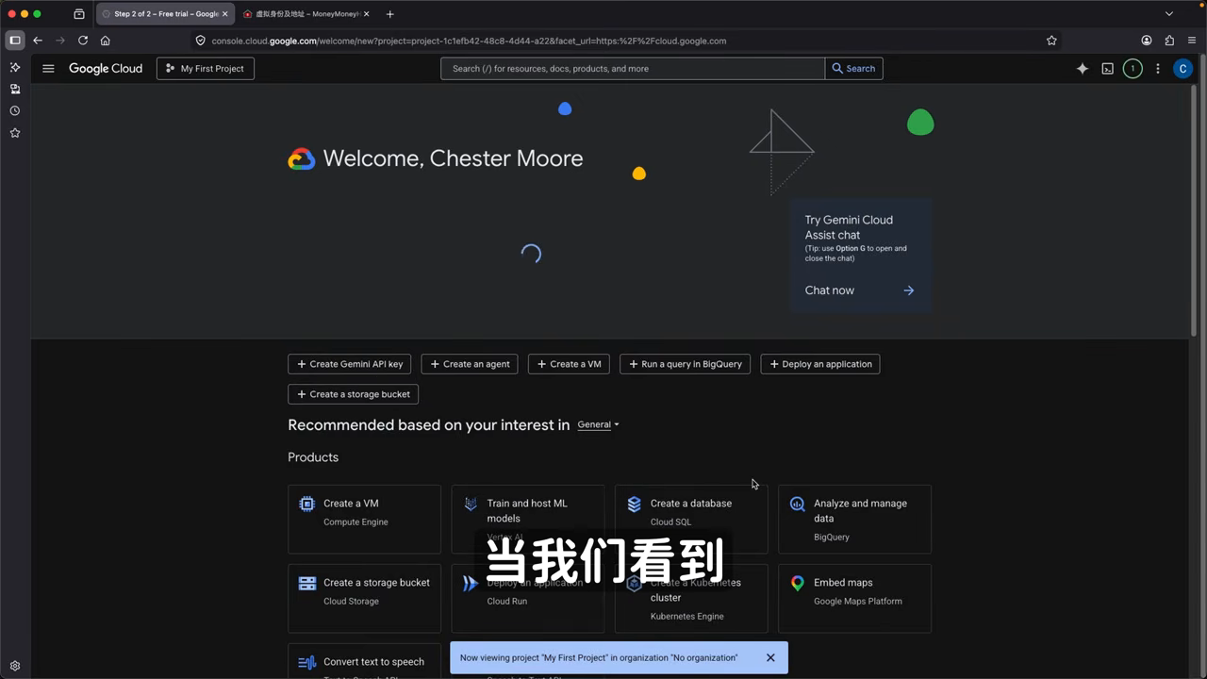Open browser home page

click(106, 41)
